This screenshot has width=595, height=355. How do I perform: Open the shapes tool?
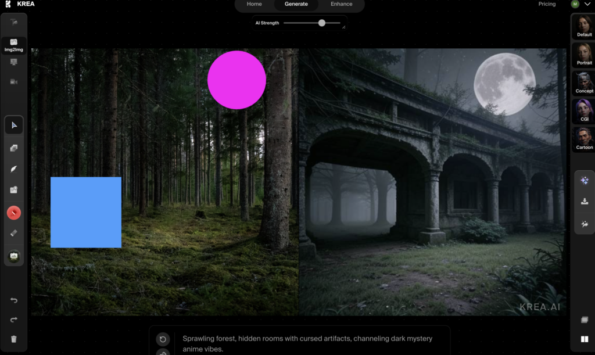pos(14,148)
